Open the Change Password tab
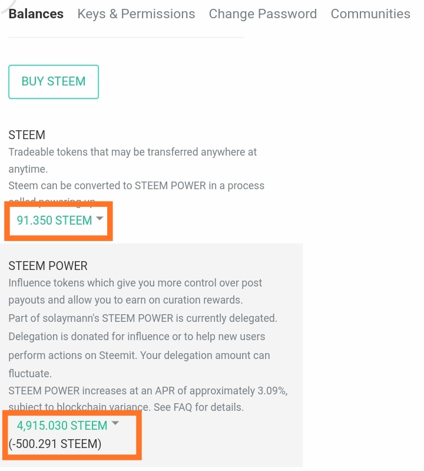This screenshot has height=471, width=424. (263, 14)
